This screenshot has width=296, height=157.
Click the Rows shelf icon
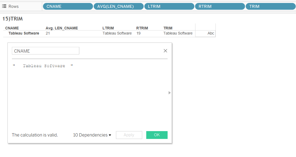tap(4, 6)
